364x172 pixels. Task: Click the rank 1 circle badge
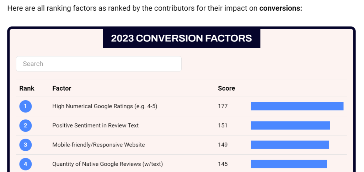[26, 106]
